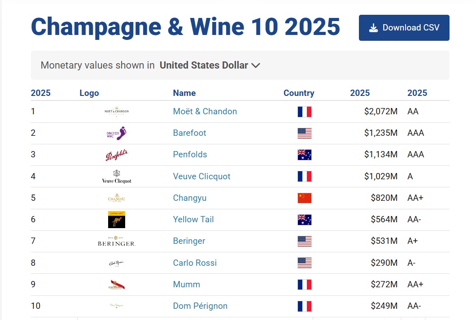Open the Carlo Rossi brand link
This screenshot has width=476, height=320.
pos(195,263)
